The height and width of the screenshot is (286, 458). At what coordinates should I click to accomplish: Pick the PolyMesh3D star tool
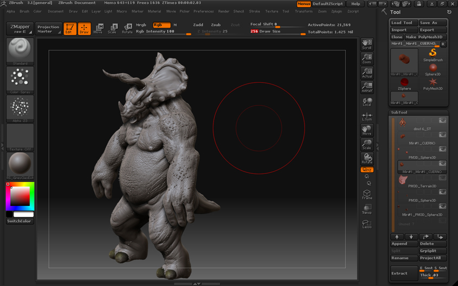(x=433, y=84)
